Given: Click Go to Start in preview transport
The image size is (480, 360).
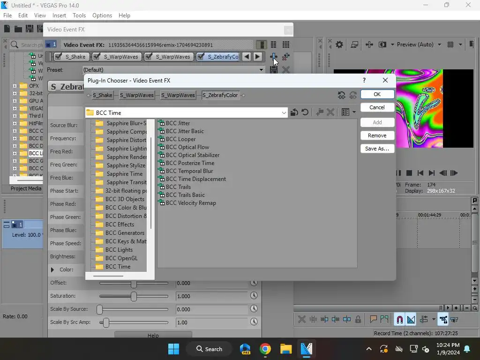Looking at the screenshot, I should (420, 173).
